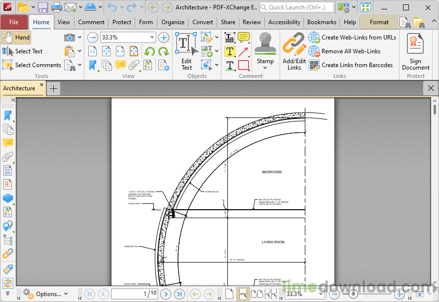Screen dimensions: 439x302
Task: Open the File menu
Action: click(14, 22)
